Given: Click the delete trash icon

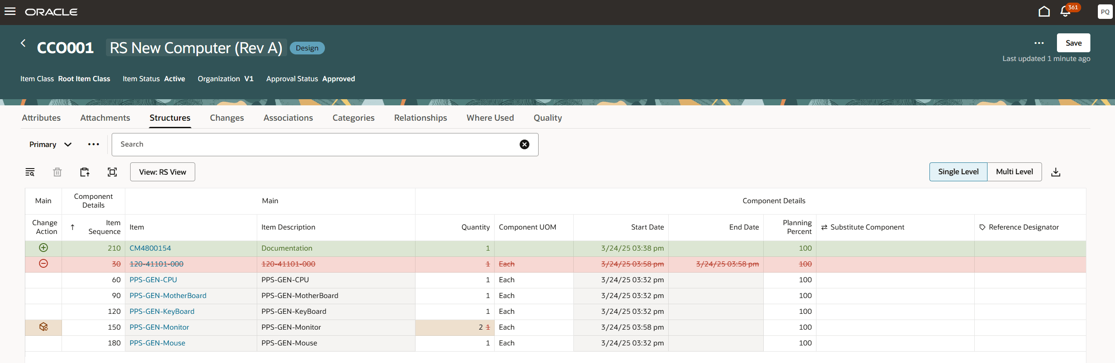Looking at the screenshot, I should click(57, 172).
